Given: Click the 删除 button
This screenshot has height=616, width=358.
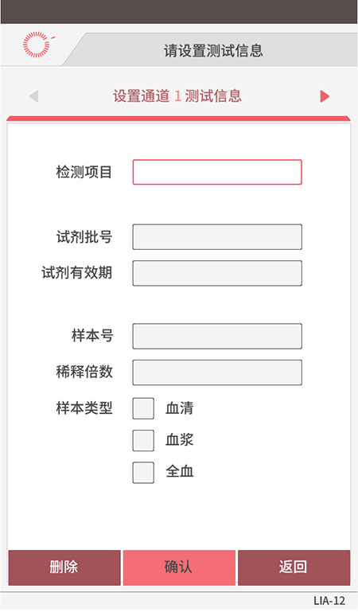Looking at the screenshot, I should (x=64, y=567).
